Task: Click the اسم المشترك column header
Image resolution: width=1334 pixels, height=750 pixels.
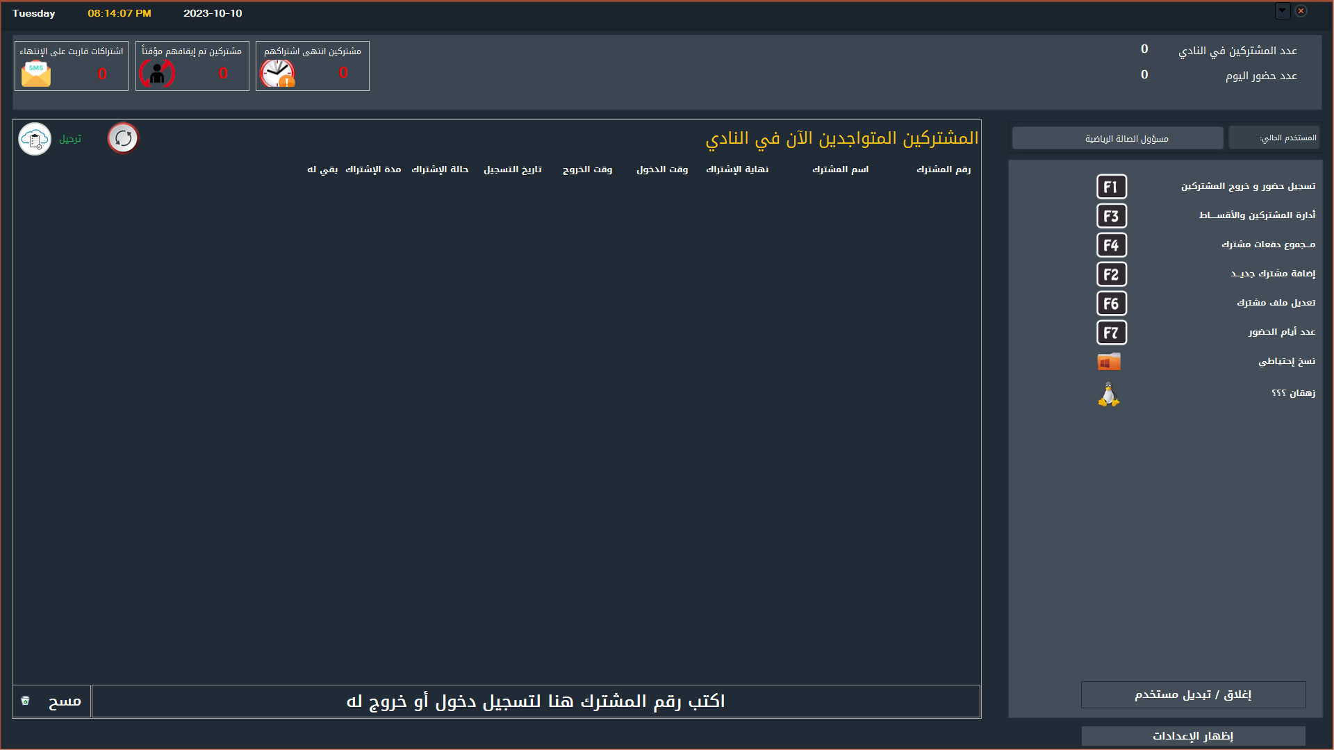Action: pyautogui.click(x=840, y=169)
